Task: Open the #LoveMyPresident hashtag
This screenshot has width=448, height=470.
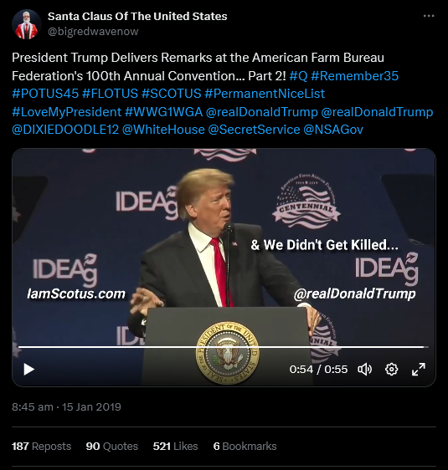Action: [x=67, y=112]
